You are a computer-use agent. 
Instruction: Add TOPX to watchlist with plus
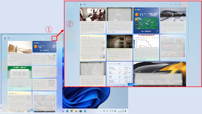pos(129,77)
